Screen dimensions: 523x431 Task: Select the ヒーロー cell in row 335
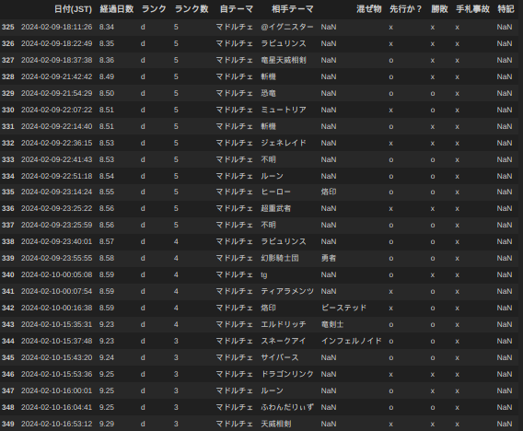coord(276,192)
